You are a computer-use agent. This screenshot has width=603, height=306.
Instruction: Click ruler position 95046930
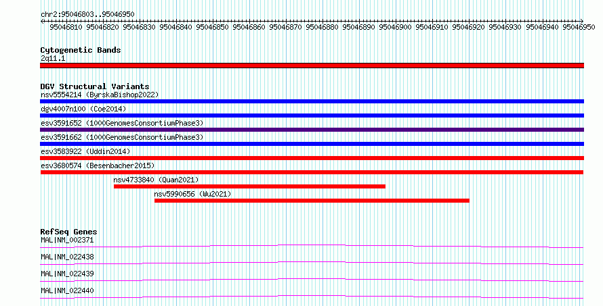click(x=505, y=27)
